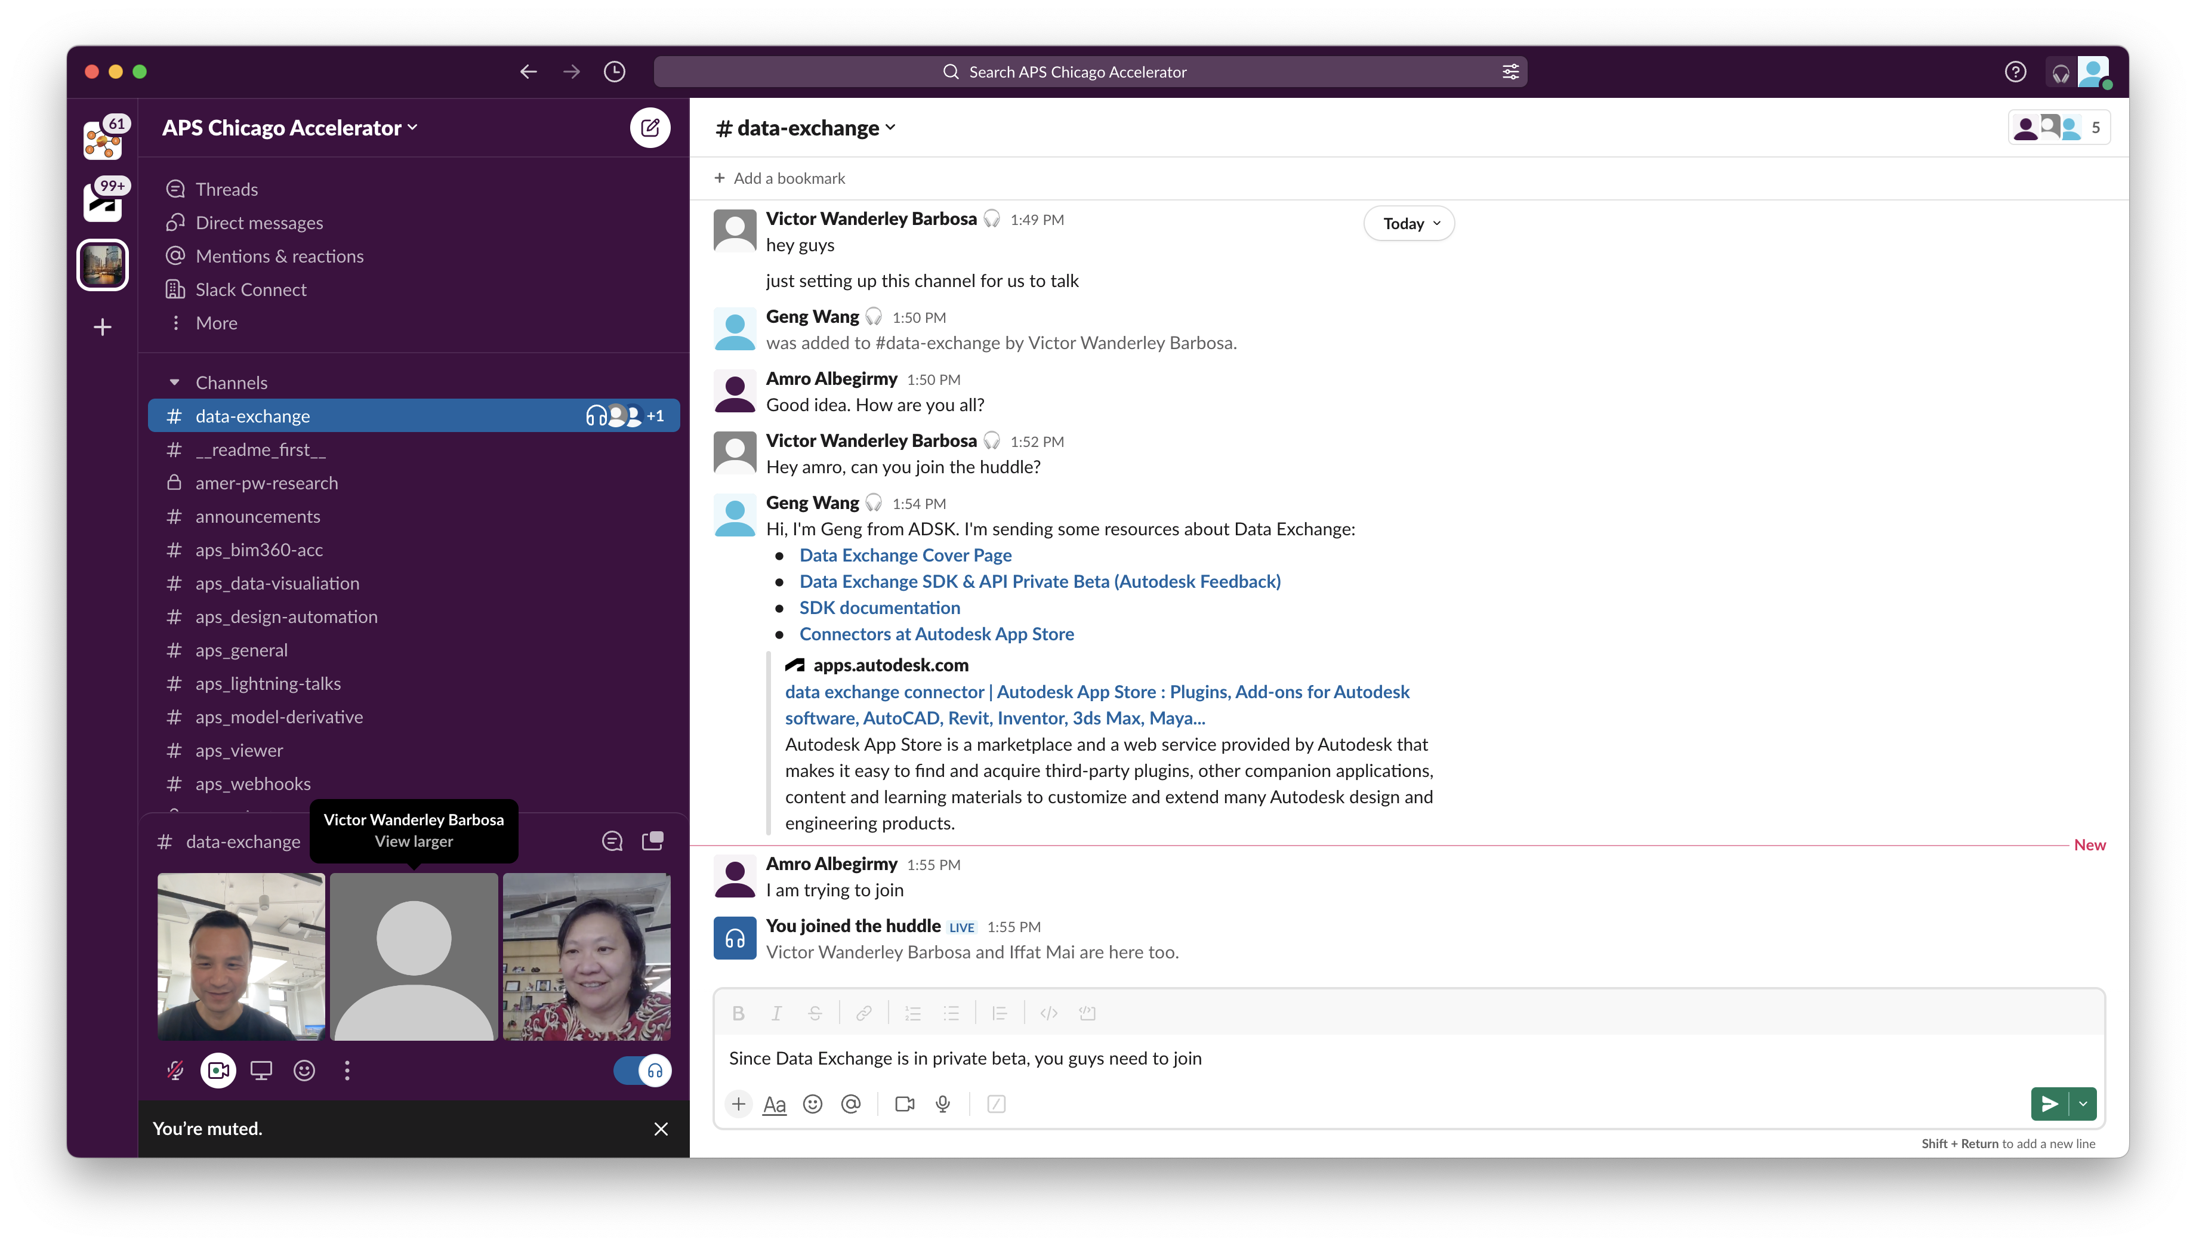Open huddle emoji reactions
Image resolution: width=2196 pixels, height=1246 pixels.
point(304,1070)
